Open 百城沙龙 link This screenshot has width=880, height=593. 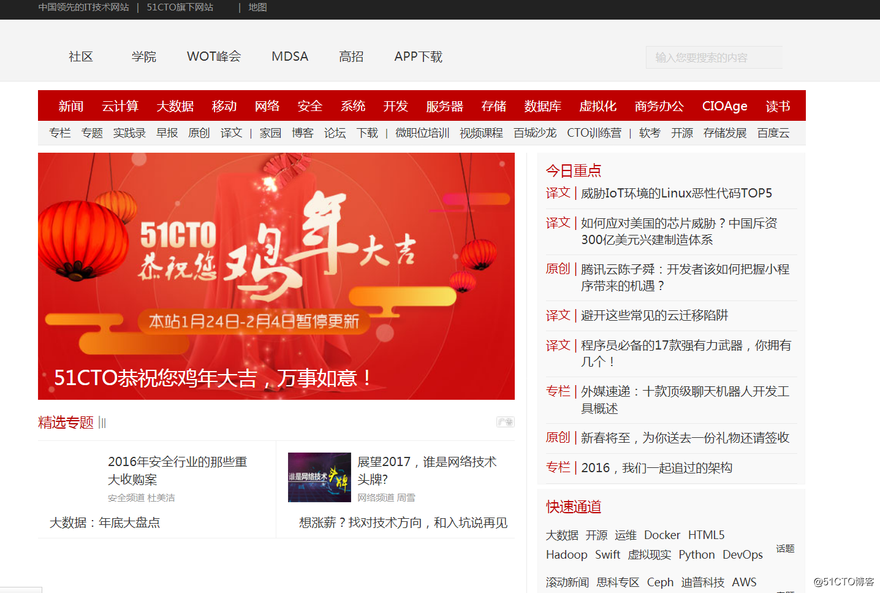(x=535, y=133)
